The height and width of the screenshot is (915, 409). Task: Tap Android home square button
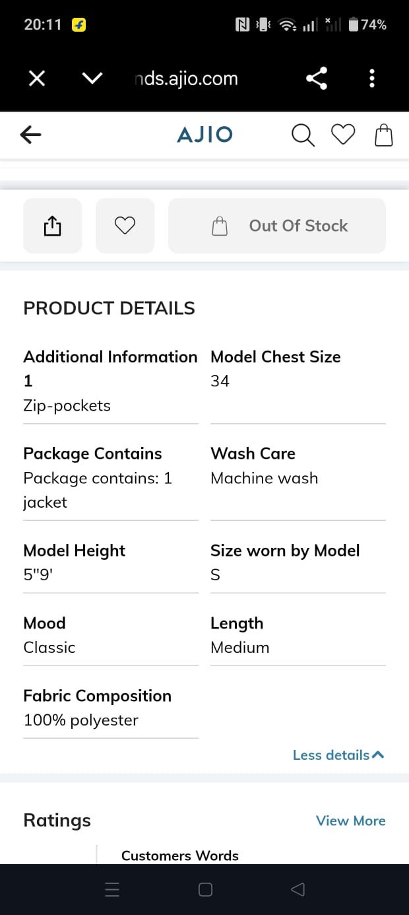pos(205,890)
